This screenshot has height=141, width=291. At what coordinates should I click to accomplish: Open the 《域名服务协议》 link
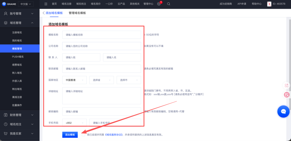click(x=114, y=135)
